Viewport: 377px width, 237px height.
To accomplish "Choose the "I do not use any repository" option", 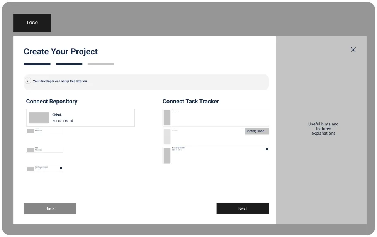I will pyautogui.click(x=44, y=169).
